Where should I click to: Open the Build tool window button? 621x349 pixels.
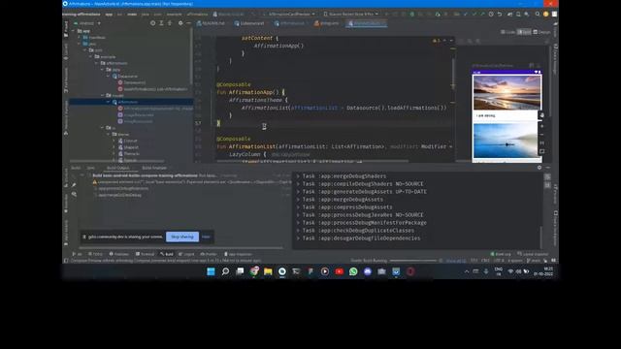167,254
